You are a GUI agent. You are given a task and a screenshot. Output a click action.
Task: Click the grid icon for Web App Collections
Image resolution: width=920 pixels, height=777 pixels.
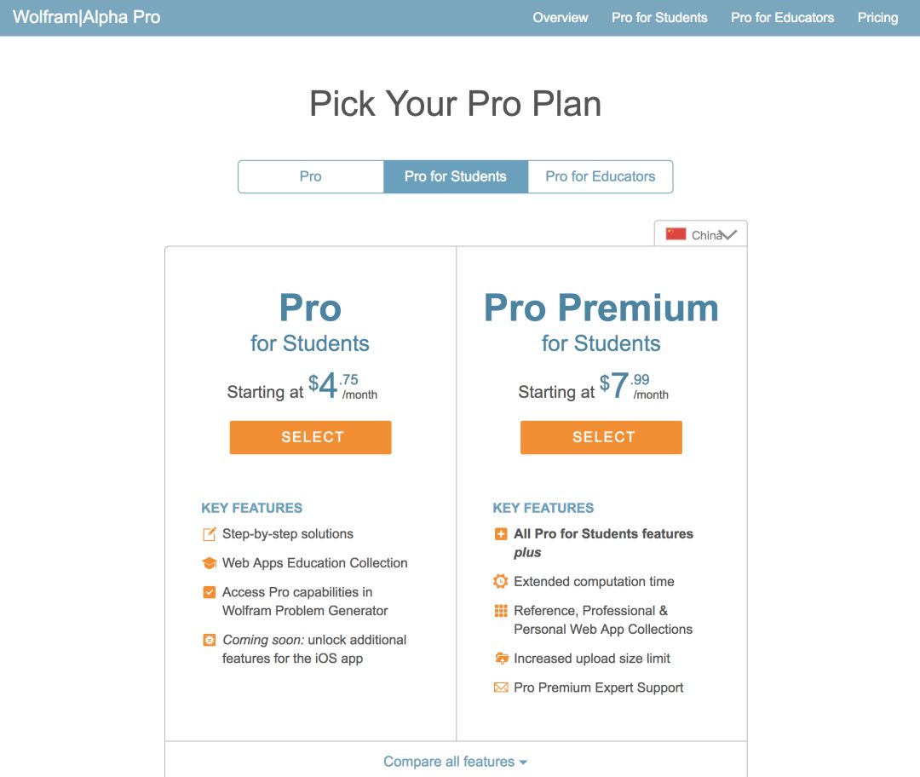pyautogui.click(x=501, y=611)
